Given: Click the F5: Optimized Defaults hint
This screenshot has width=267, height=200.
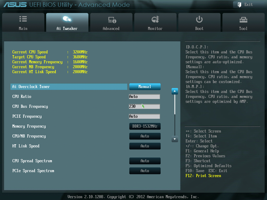Looking at the screenshot, I should click(x=208, y=166).
